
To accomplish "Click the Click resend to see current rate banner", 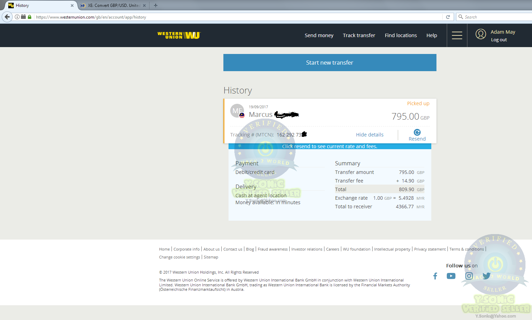I will 330,146.
